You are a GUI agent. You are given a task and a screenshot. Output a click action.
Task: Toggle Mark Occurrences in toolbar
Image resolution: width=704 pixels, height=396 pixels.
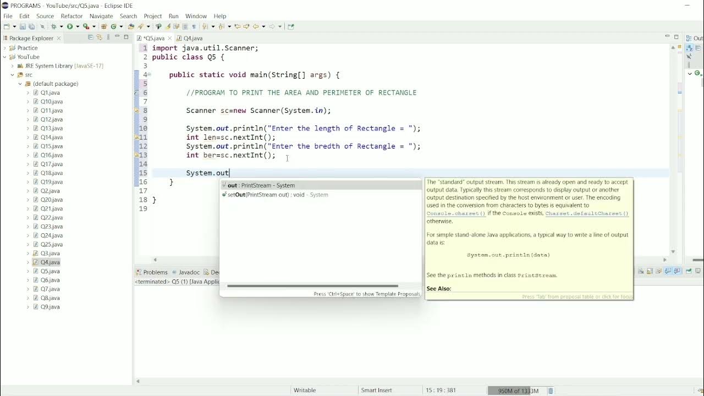coord(168,26)
